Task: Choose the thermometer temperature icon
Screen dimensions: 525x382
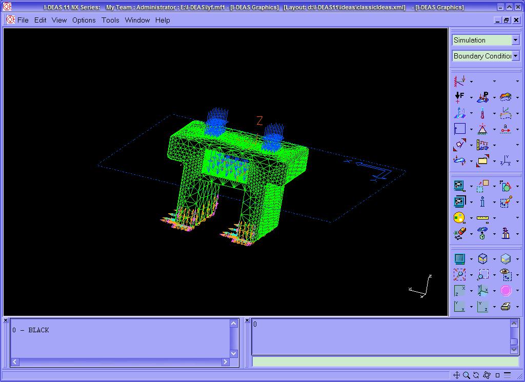Action: click(x=482, y=113)
